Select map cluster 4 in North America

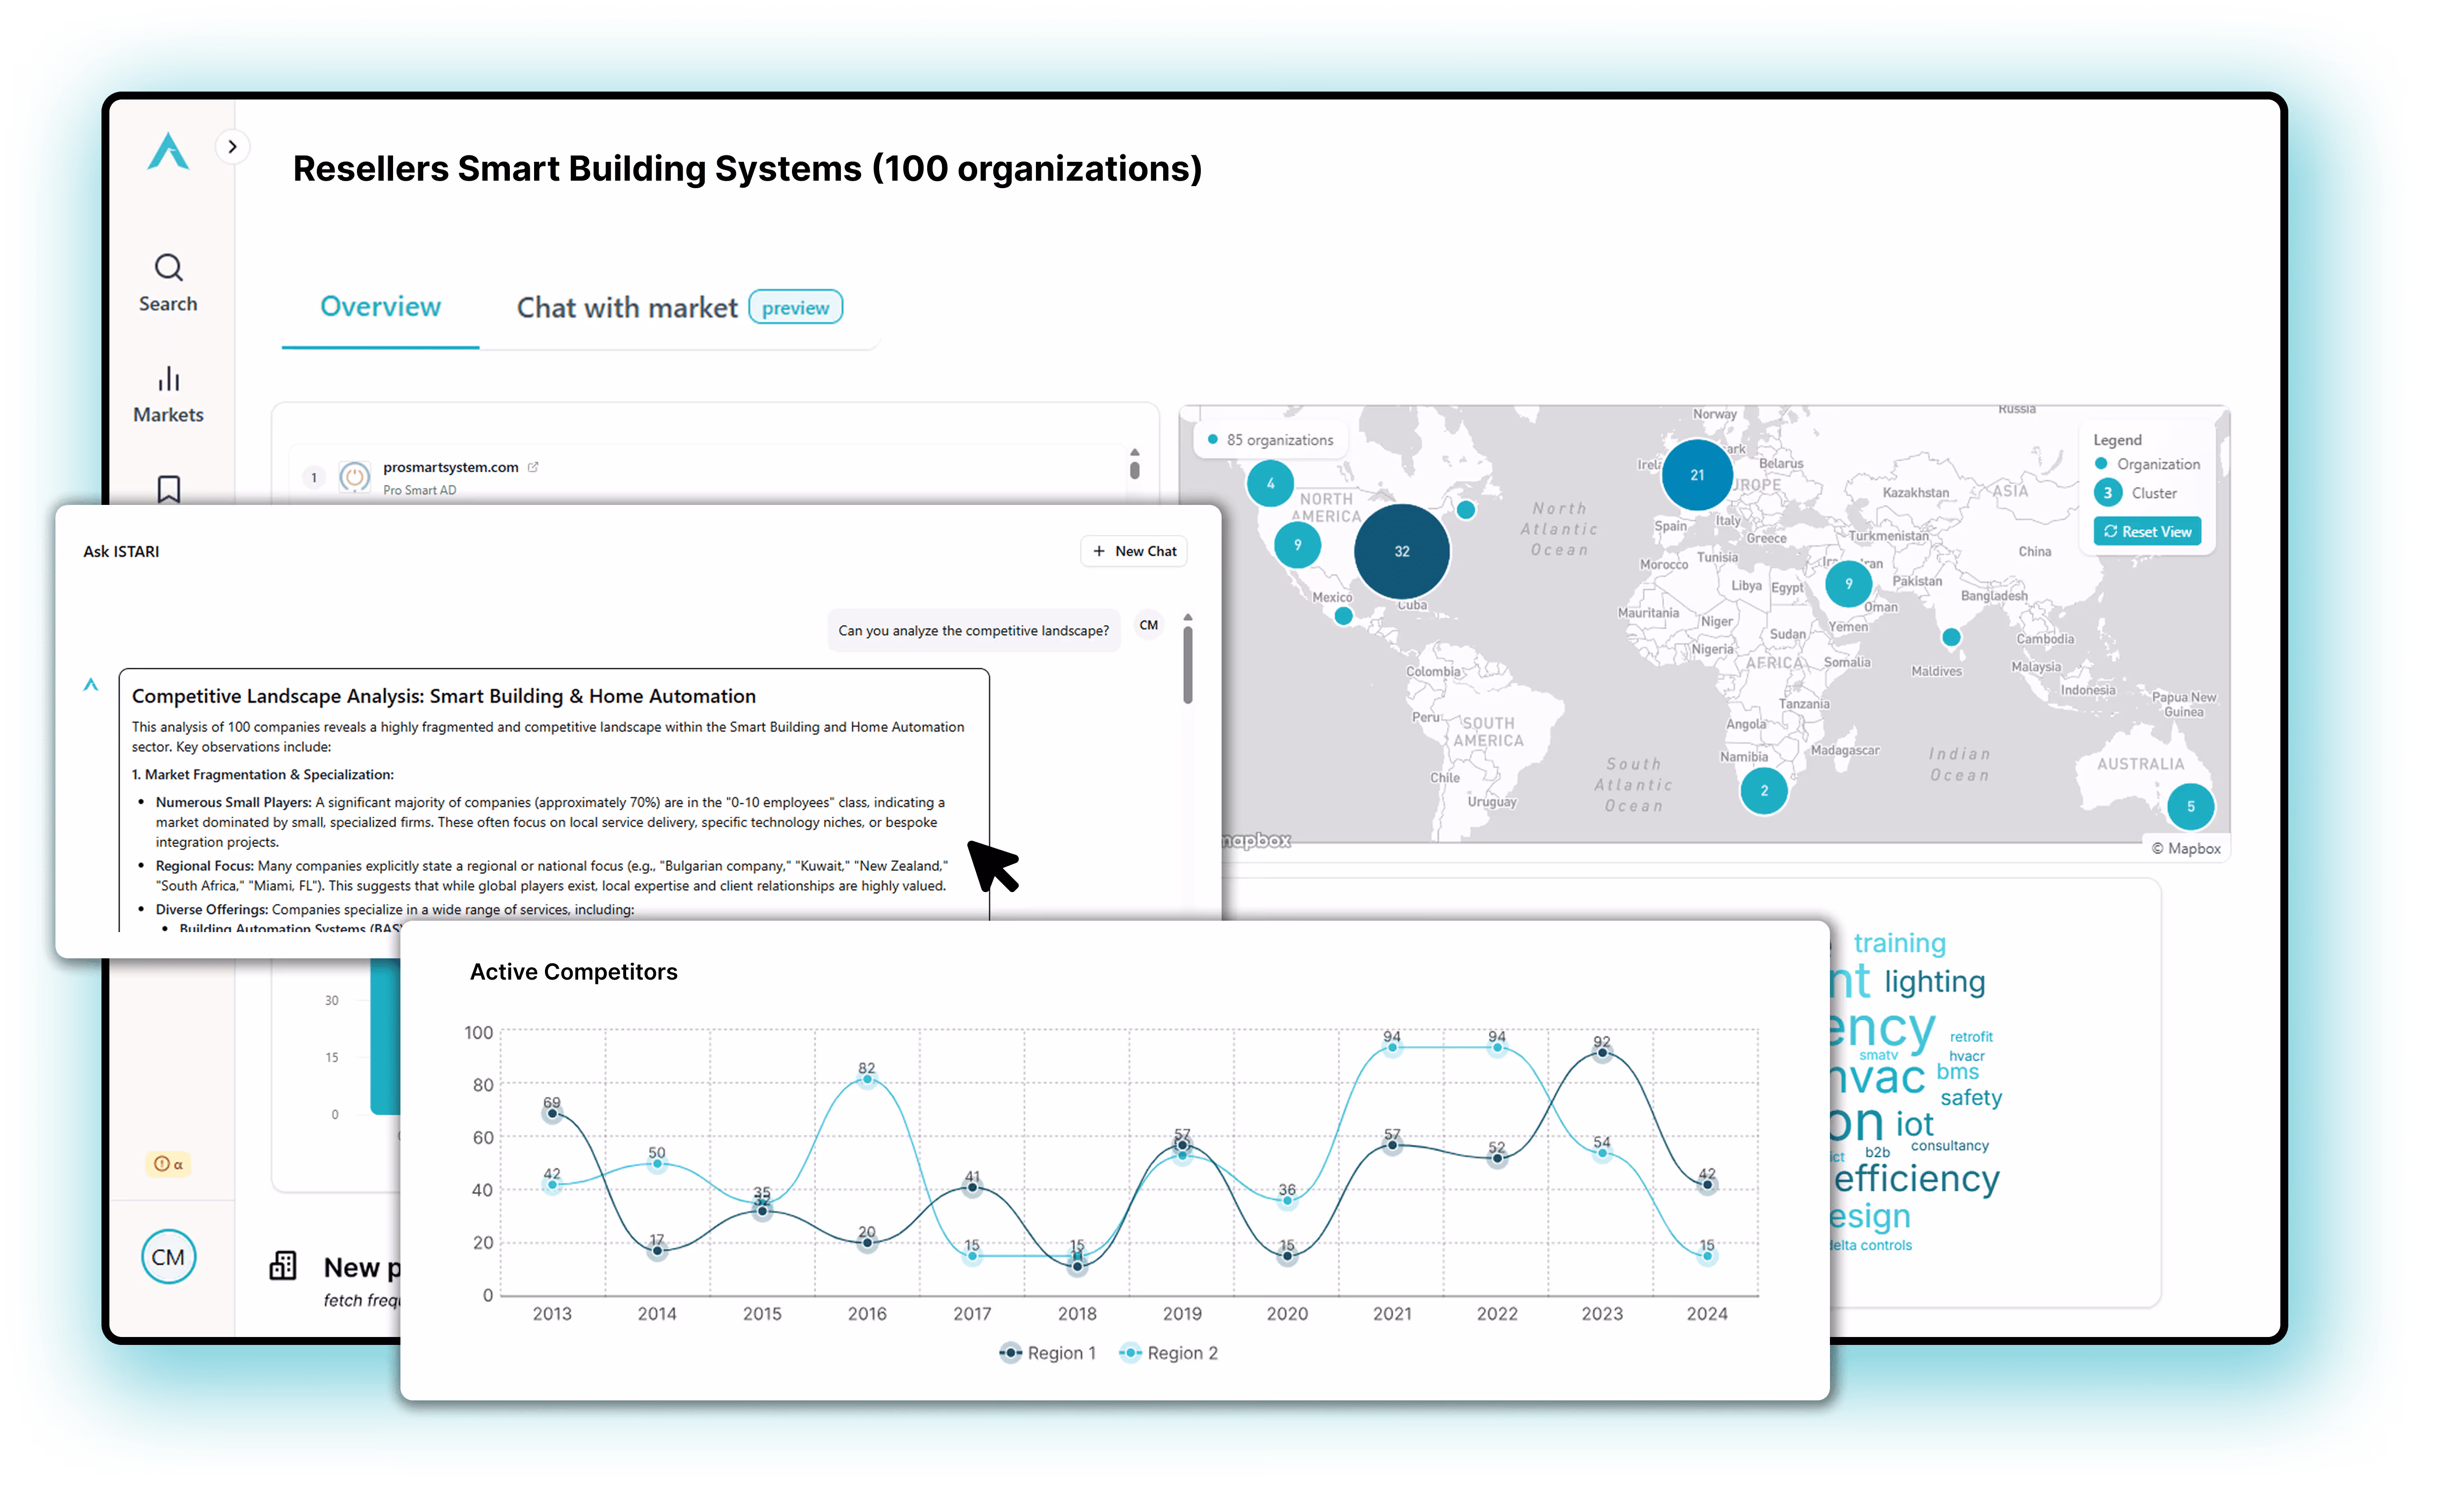(1271, 483)
